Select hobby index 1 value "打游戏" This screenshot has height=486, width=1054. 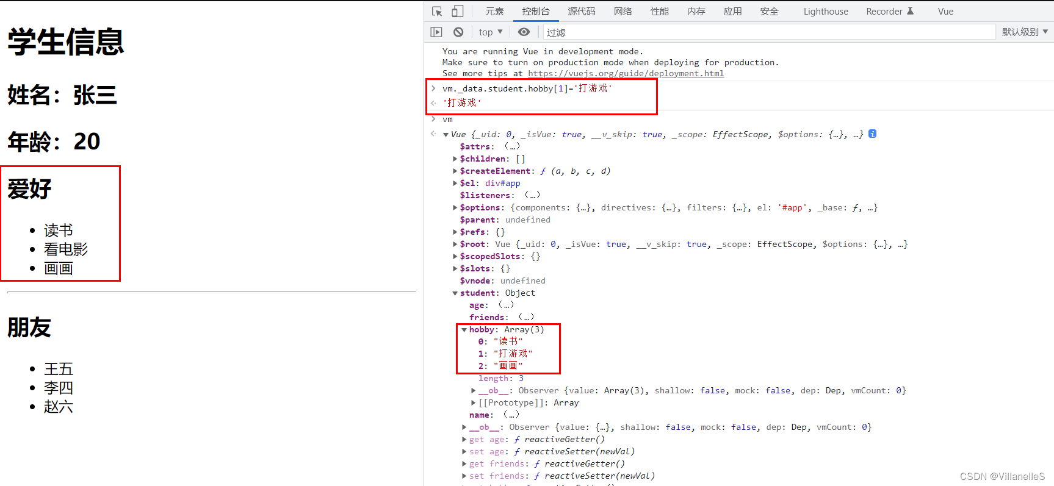513,354
